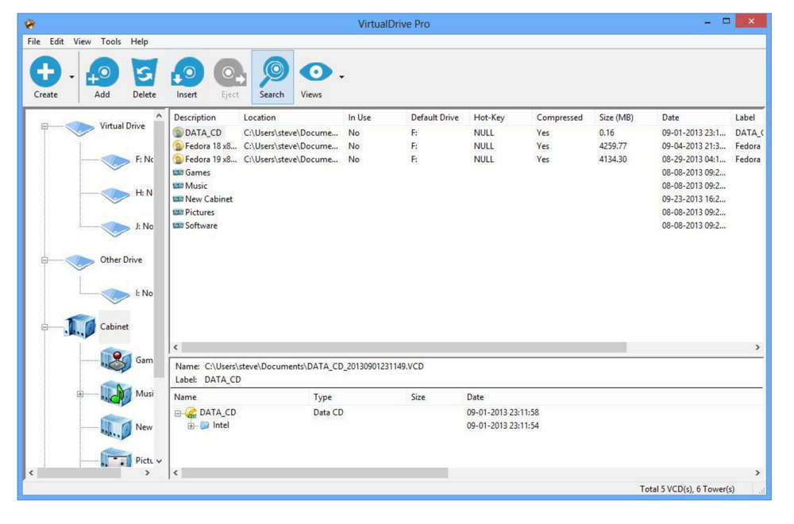This screenshot has height=524, width=794.
Task: Click the Fedora 19 disc icon
Action: click(x=178, y=159)
